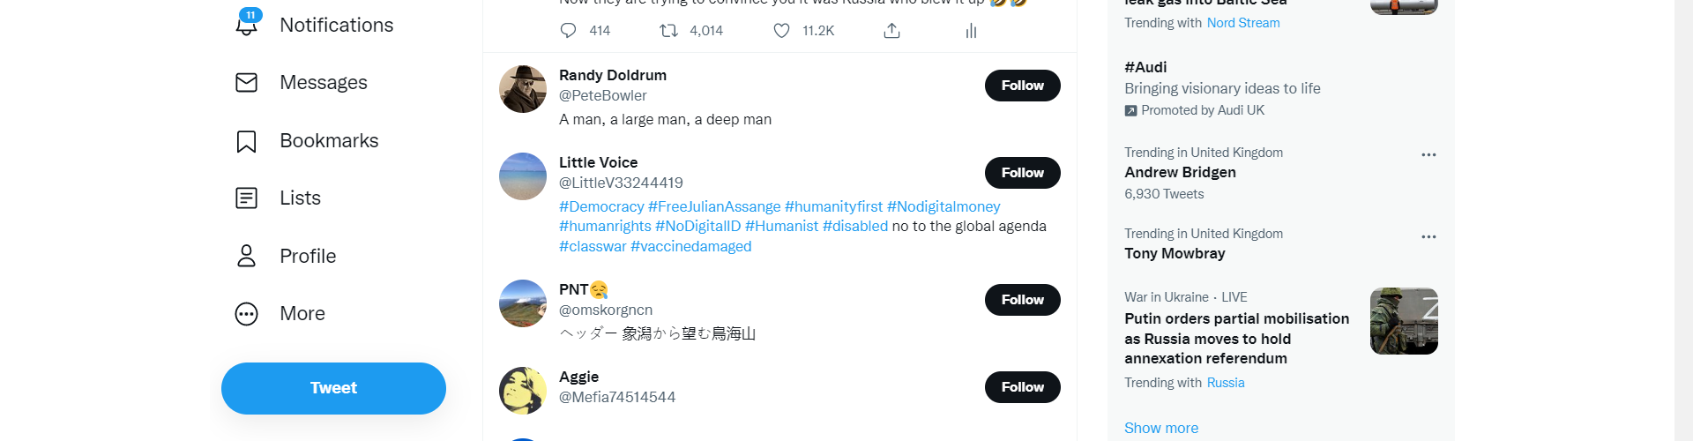Share the tweet via share icon
Image resolution: width=1693 pixels, height=441 pixels.
click(x=891, y=31)
